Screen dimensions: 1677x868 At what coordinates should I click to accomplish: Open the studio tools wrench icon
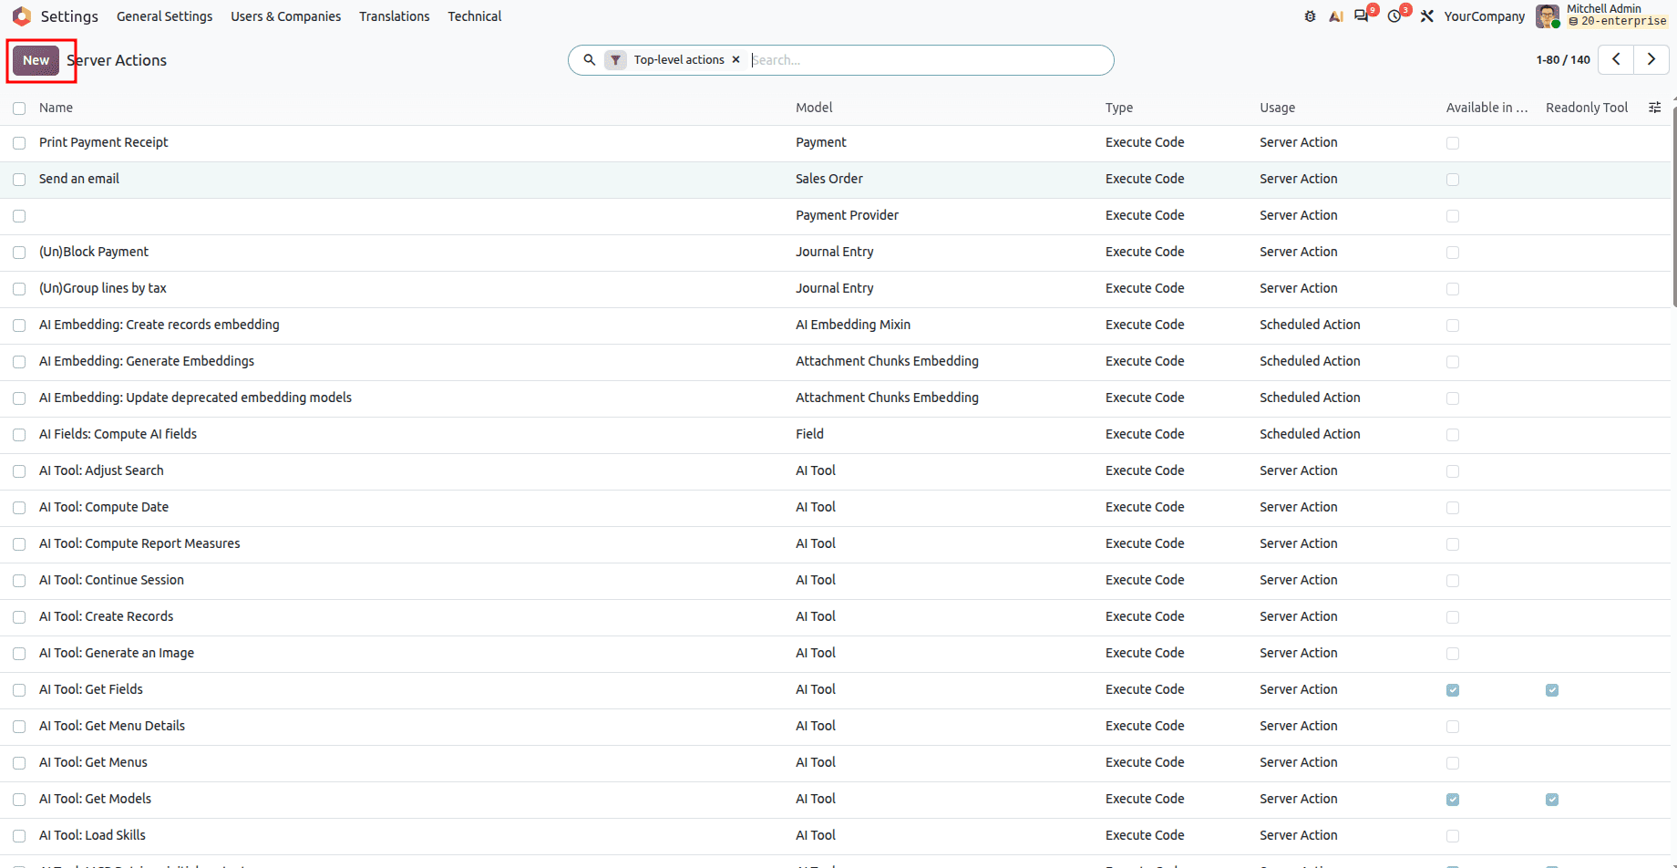click(x=1427, y=16)
